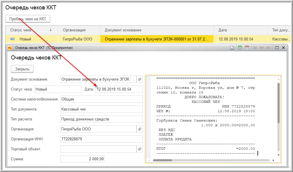Click the open button beside Документ основание field
The width and height of the screenshot is (293, 172).
click(140, 79)
